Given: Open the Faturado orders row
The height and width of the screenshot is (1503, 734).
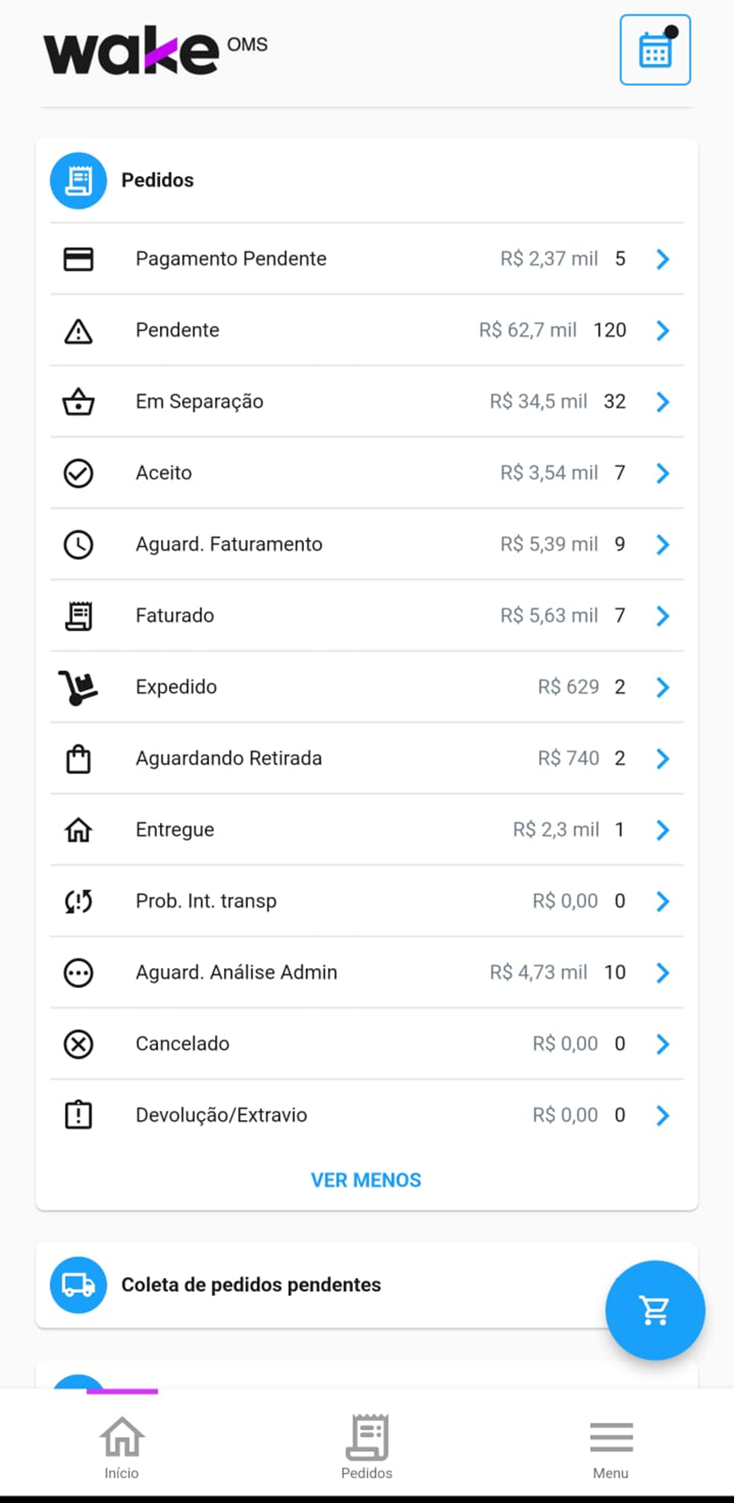Looking at the screenshot, I should pos(366,616).
